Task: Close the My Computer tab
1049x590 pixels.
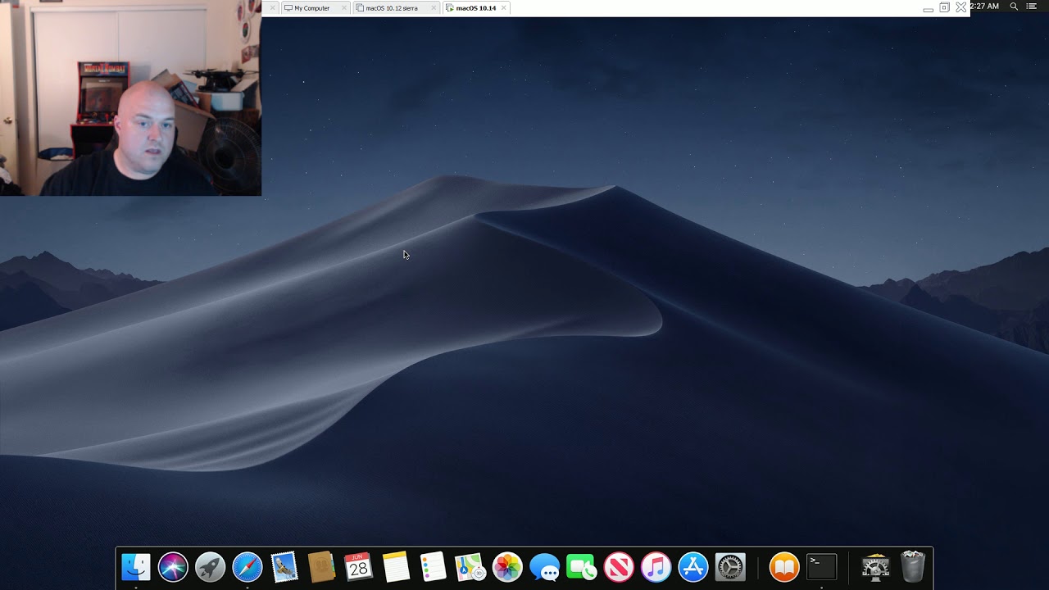Action: click(344, 8)
